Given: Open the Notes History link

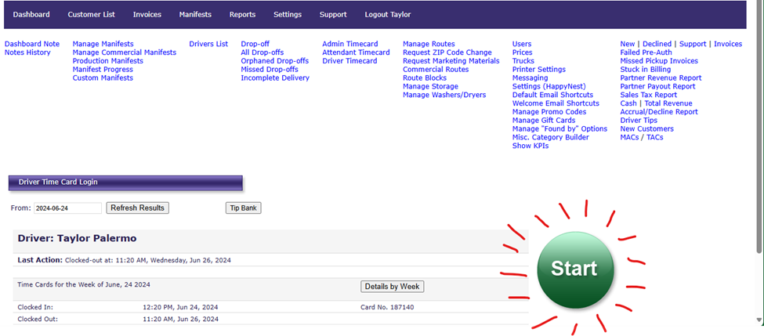Looking at the screenshot, I should (x=27, y=52).
